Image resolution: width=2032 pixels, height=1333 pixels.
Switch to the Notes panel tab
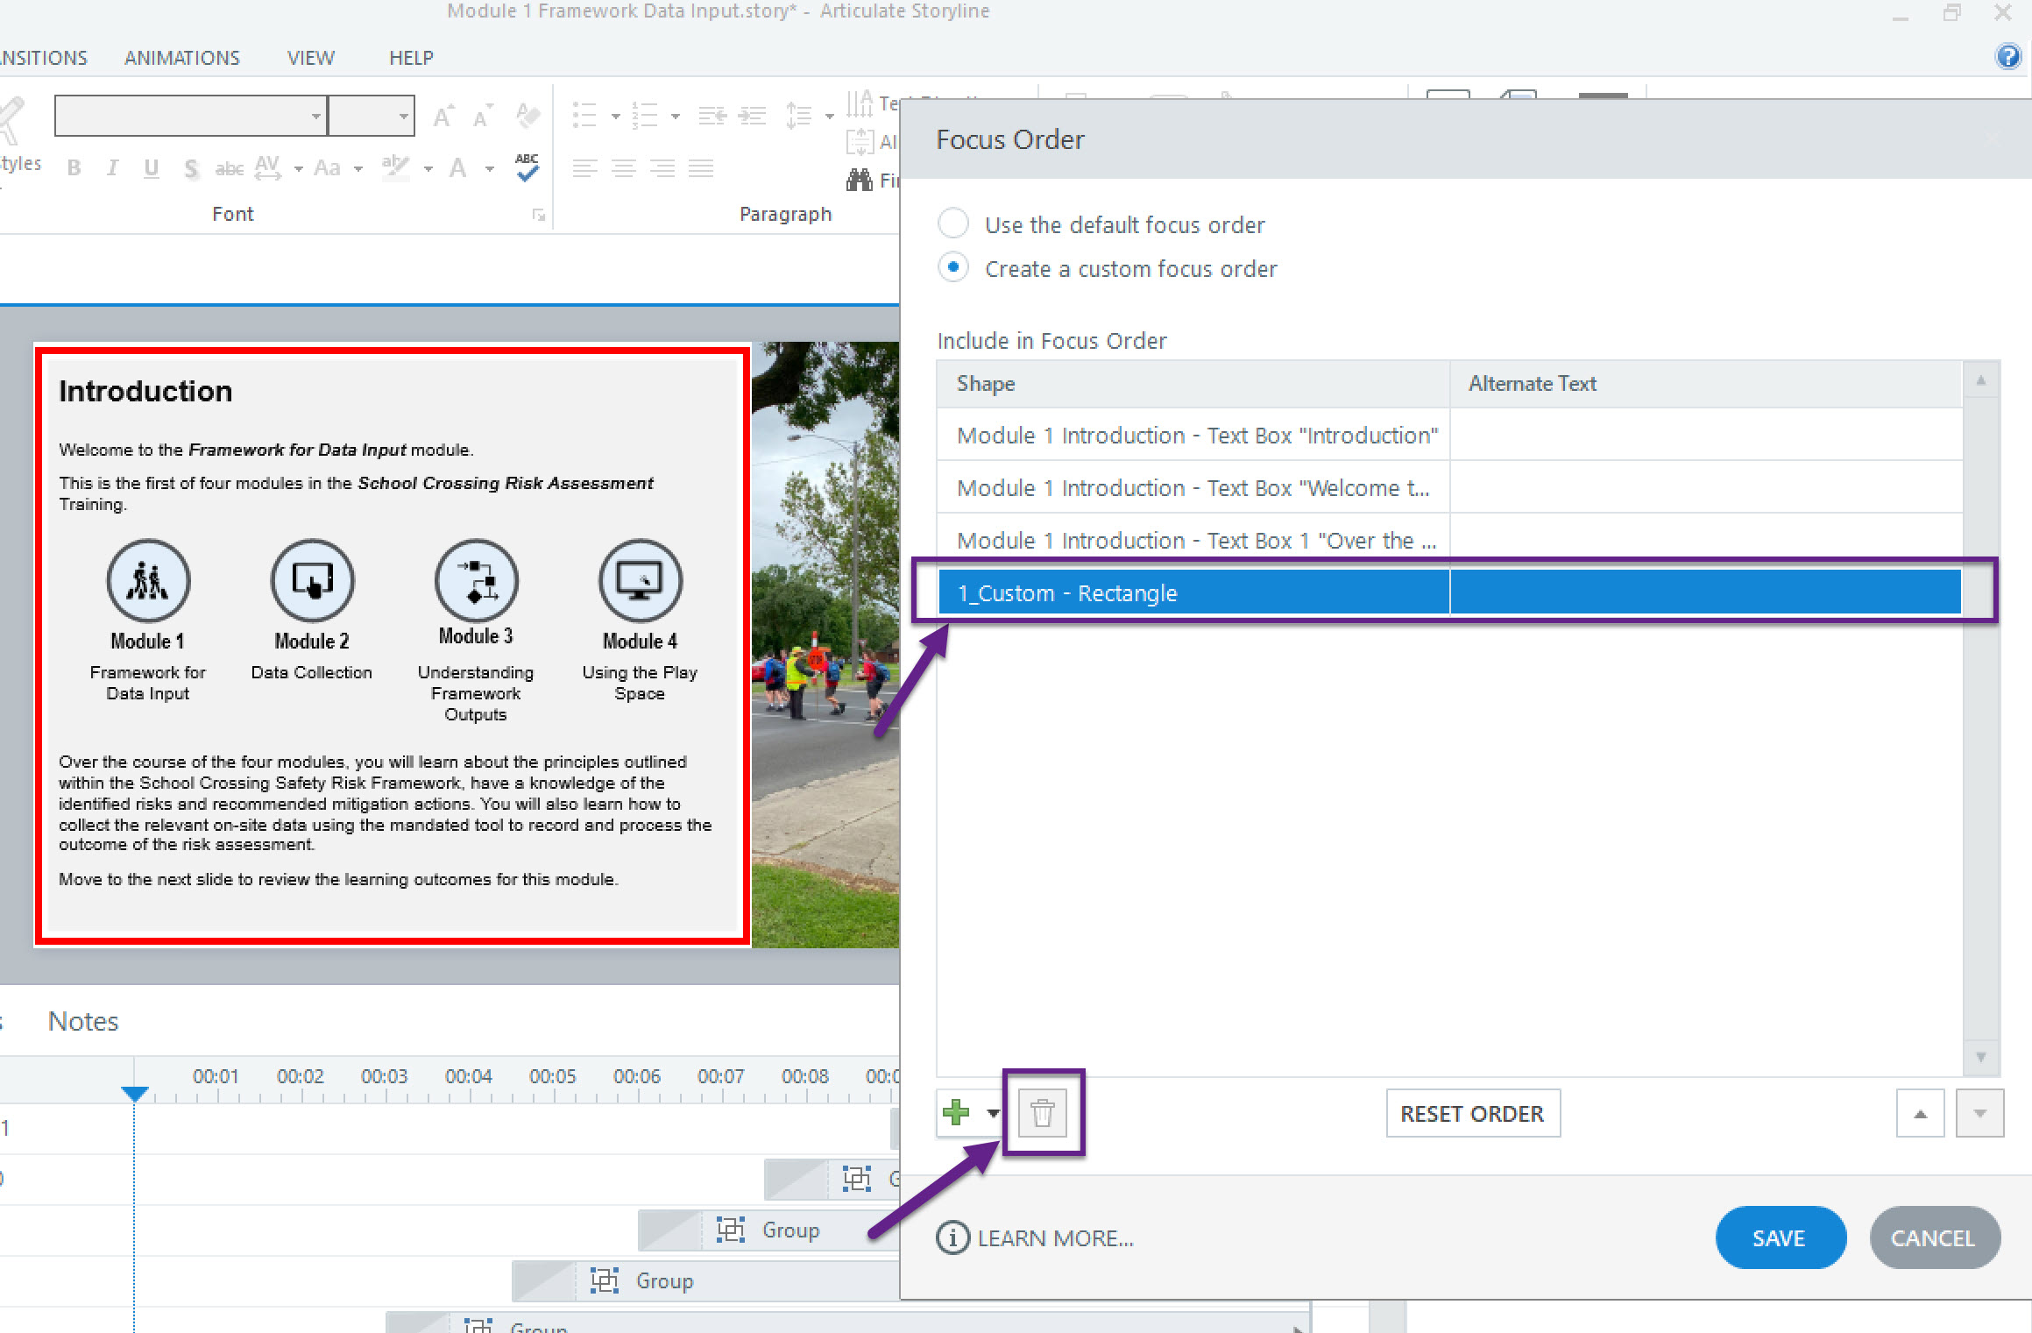(x=83, y=1021)
